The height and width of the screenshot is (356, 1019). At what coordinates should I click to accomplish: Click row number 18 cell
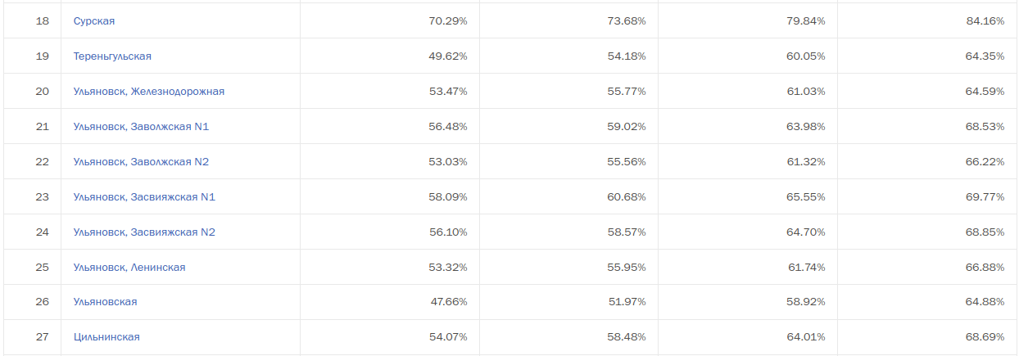click(x=43, y=21)
